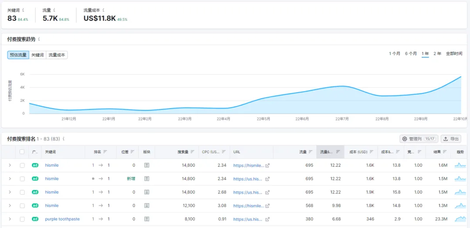Image resolution: width=470 pixels, height=228 pixels.
Task: Click the 新增 position label
Action: tap(131, 178)
